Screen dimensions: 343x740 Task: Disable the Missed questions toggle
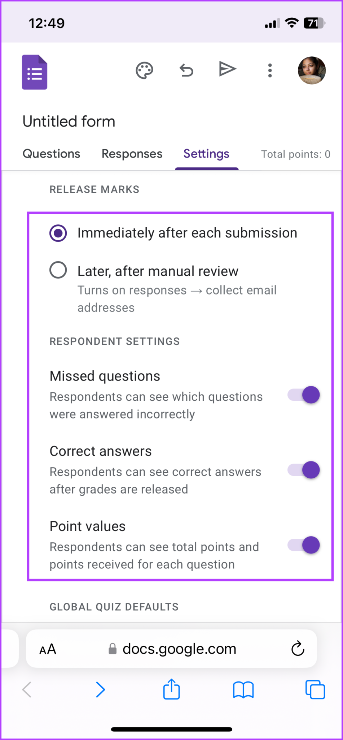303,395
